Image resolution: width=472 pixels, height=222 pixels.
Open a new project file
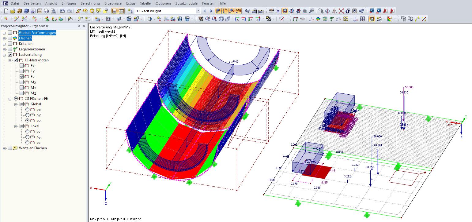click(6, 11)
